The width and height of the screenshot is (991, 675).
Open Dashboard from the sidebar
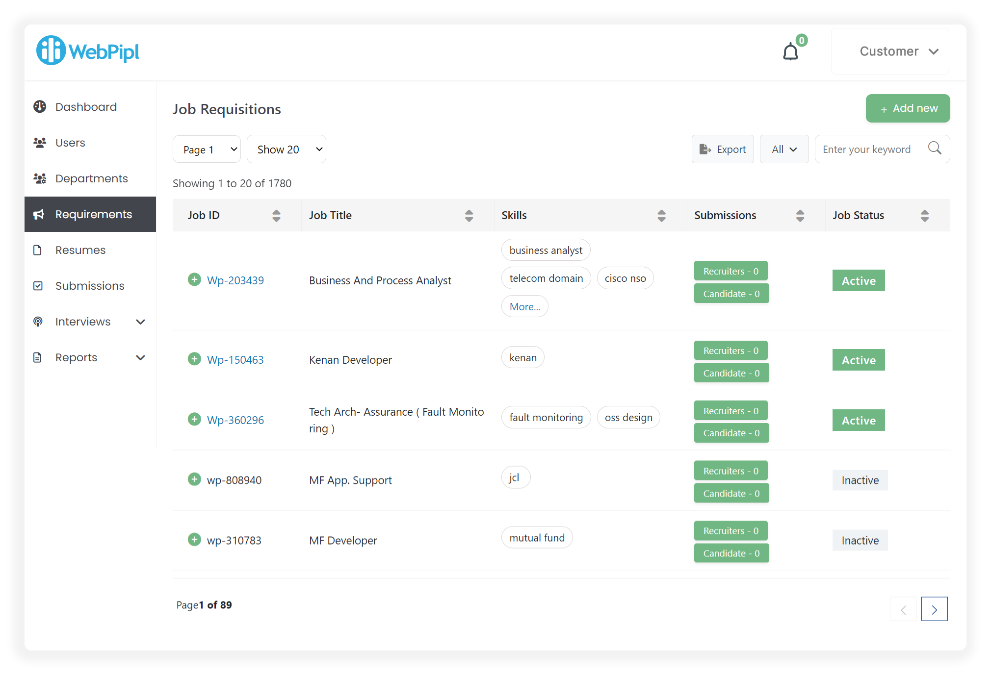(86, 107)
